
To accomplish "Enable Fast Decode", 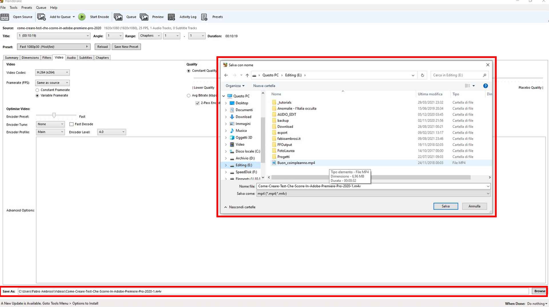I will pos(72,124).
